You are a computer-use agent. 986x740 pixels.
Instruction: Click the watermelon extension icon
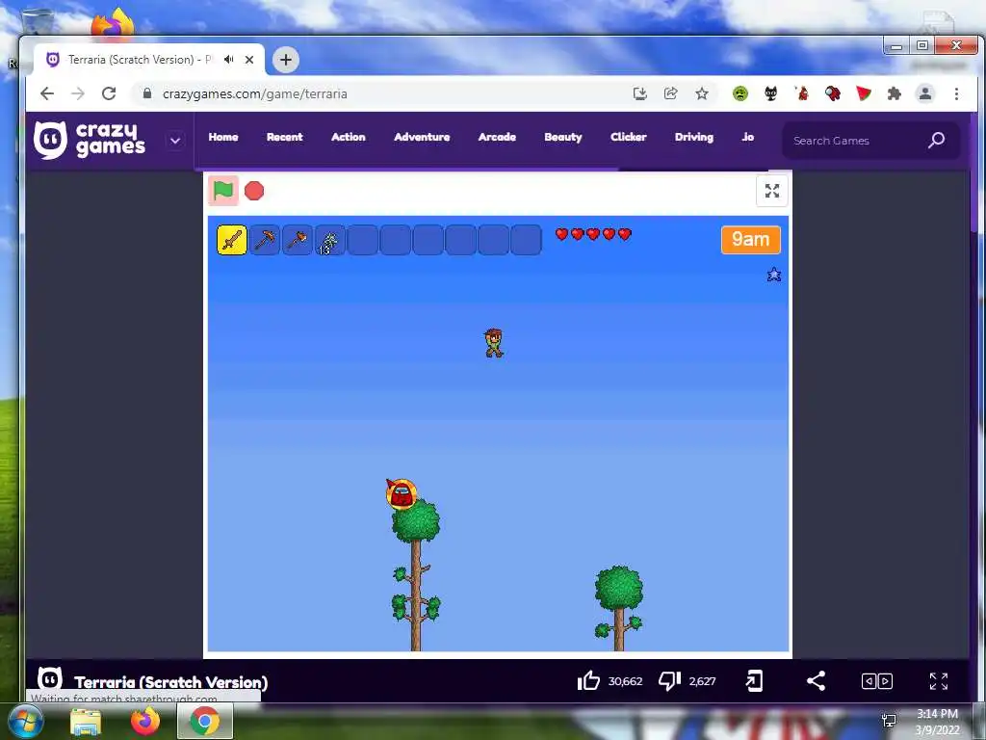[864, 93]
